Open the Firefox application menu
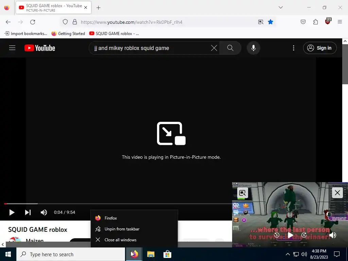 pyautogui.click(x=340, y=22)
